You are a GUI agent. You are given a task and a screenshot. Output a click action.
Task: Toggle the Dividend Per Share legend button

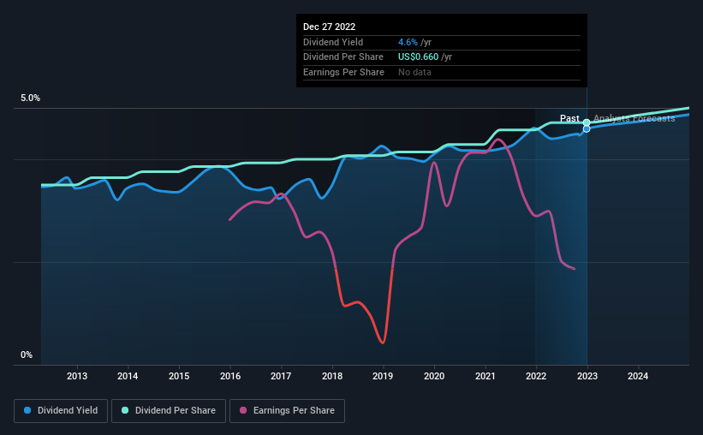[169, 411]
